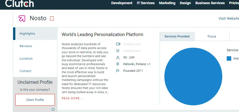Screen dimensions: 239x112
Task: Click the flag icon beside Founded 2011
Action: 118,71
